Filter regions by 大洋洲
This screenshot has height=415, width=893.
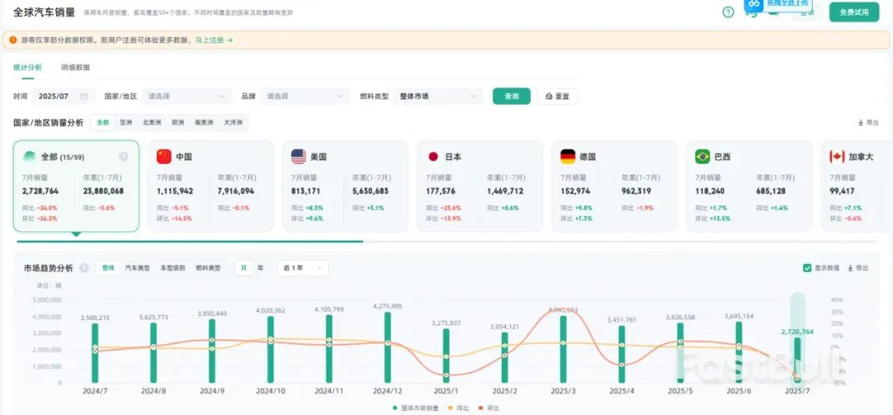233,122
